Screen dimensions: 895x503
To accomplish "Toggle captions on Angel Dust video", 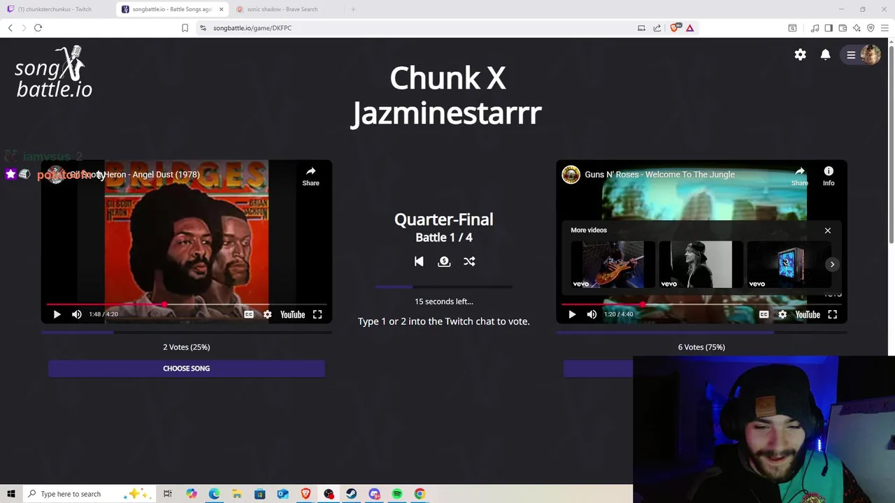I will [248, 314].
